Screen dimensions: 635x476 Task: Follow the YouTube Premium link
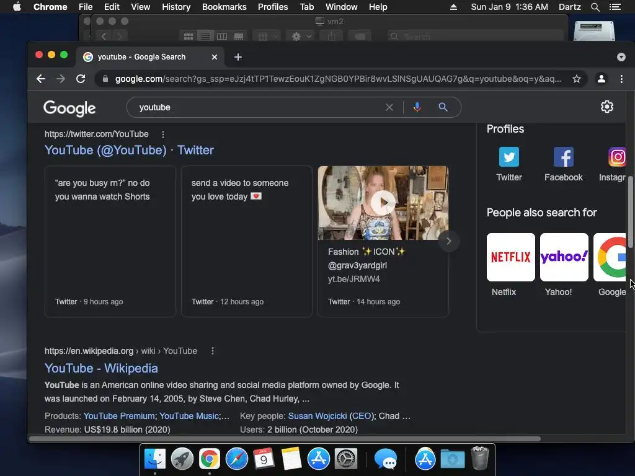(119, 416)
